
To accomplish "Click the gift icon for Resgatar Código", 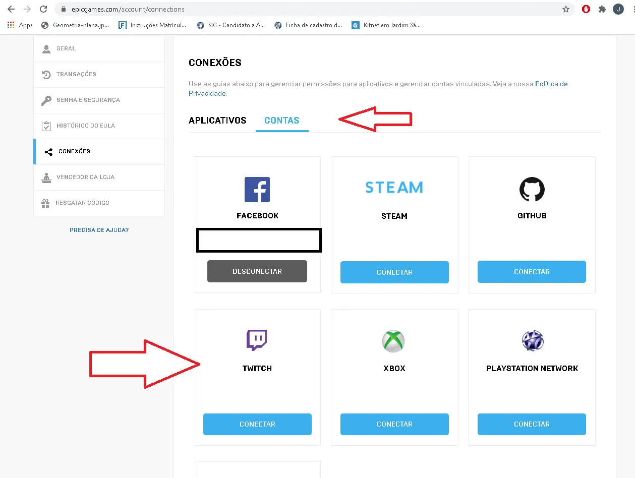I will pos(46,203).
